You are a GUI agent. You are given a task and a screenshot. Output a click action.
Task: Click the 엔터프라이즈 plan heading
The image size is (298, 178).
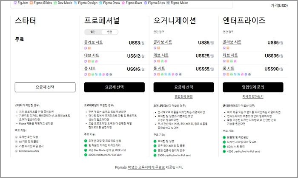pos(244,21)
